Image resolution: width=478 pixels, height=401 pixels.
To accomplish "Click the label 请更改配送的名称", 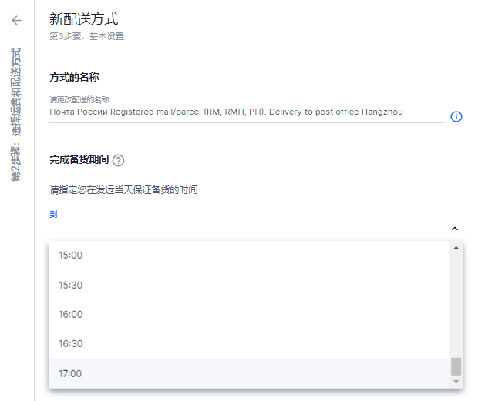I will tap(79, 99).
